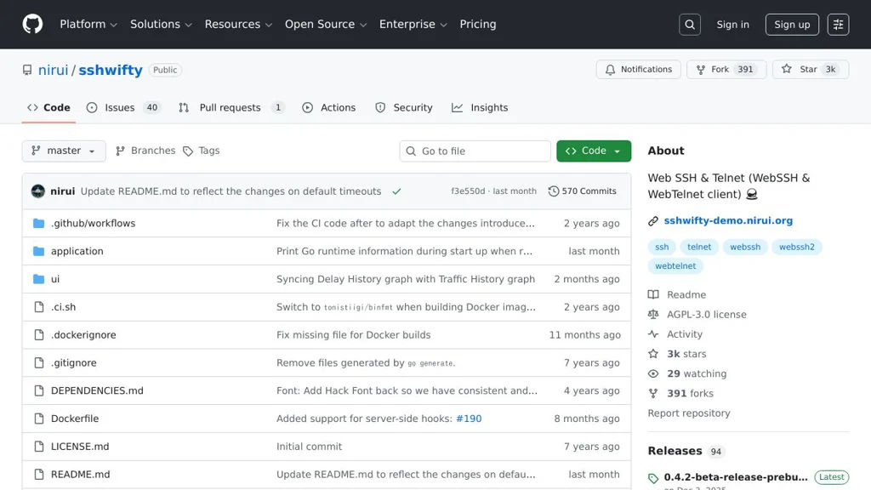Click the repository book icon beside nirui

click(x=27, y=70)
